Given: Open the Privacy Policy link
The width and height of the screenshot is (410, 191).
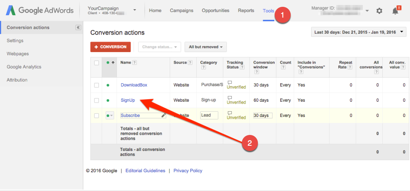Looking at the screenshot, I should [188, 171].
